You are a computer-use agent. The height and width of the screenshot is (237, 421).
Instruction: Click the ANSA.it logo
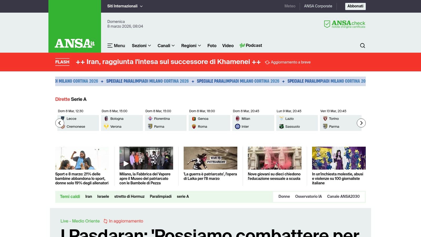tap(75, 43)
